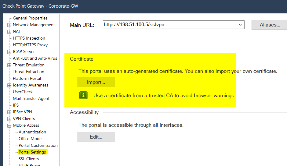
Task: Select Portal Settings tree item
Action: (x=32, y=152)
